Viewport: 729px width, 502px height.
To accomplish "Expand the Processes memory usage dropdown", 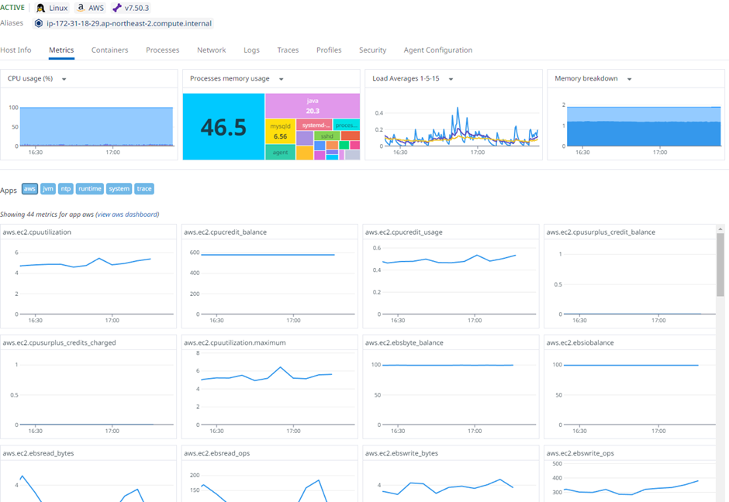I will click(x=282, y=80).
